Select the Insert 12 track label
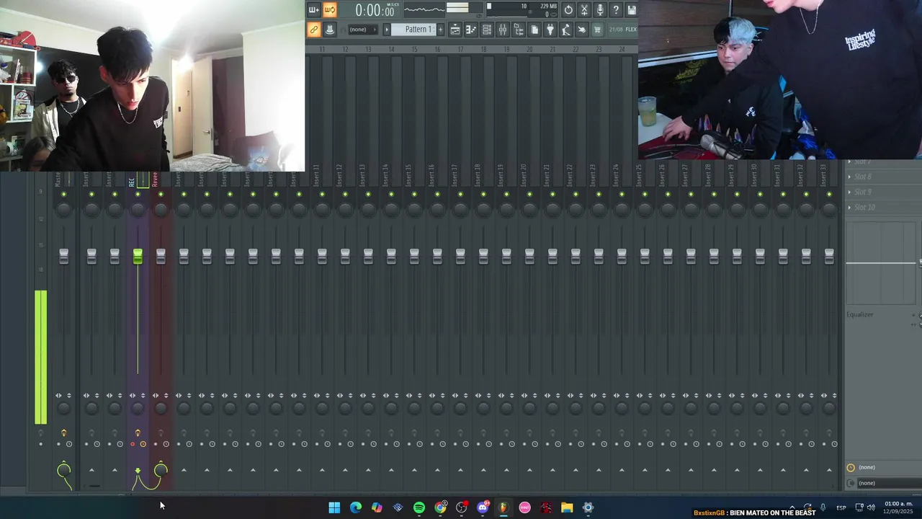 [339, 177]
